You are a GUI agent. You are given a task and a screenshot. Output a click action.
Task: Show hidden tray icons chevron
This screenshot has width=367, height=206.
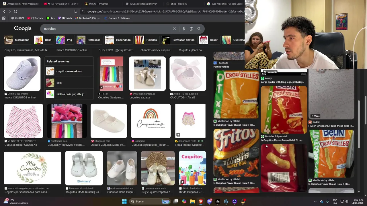pos(315,201)
